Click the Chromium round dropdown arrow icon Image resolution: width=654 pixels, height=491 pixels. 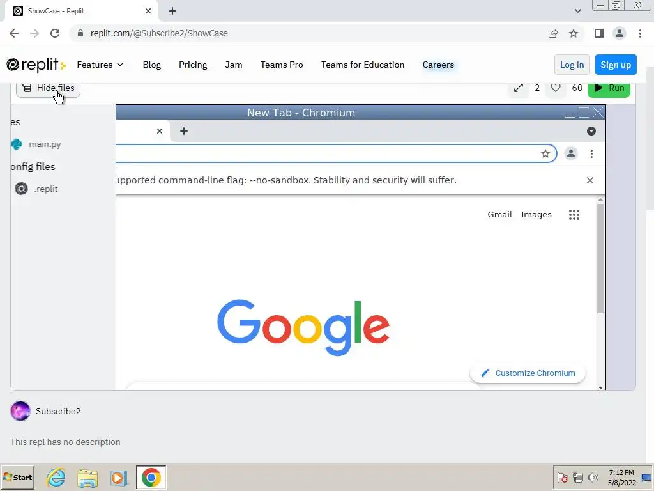pos(591,131)
